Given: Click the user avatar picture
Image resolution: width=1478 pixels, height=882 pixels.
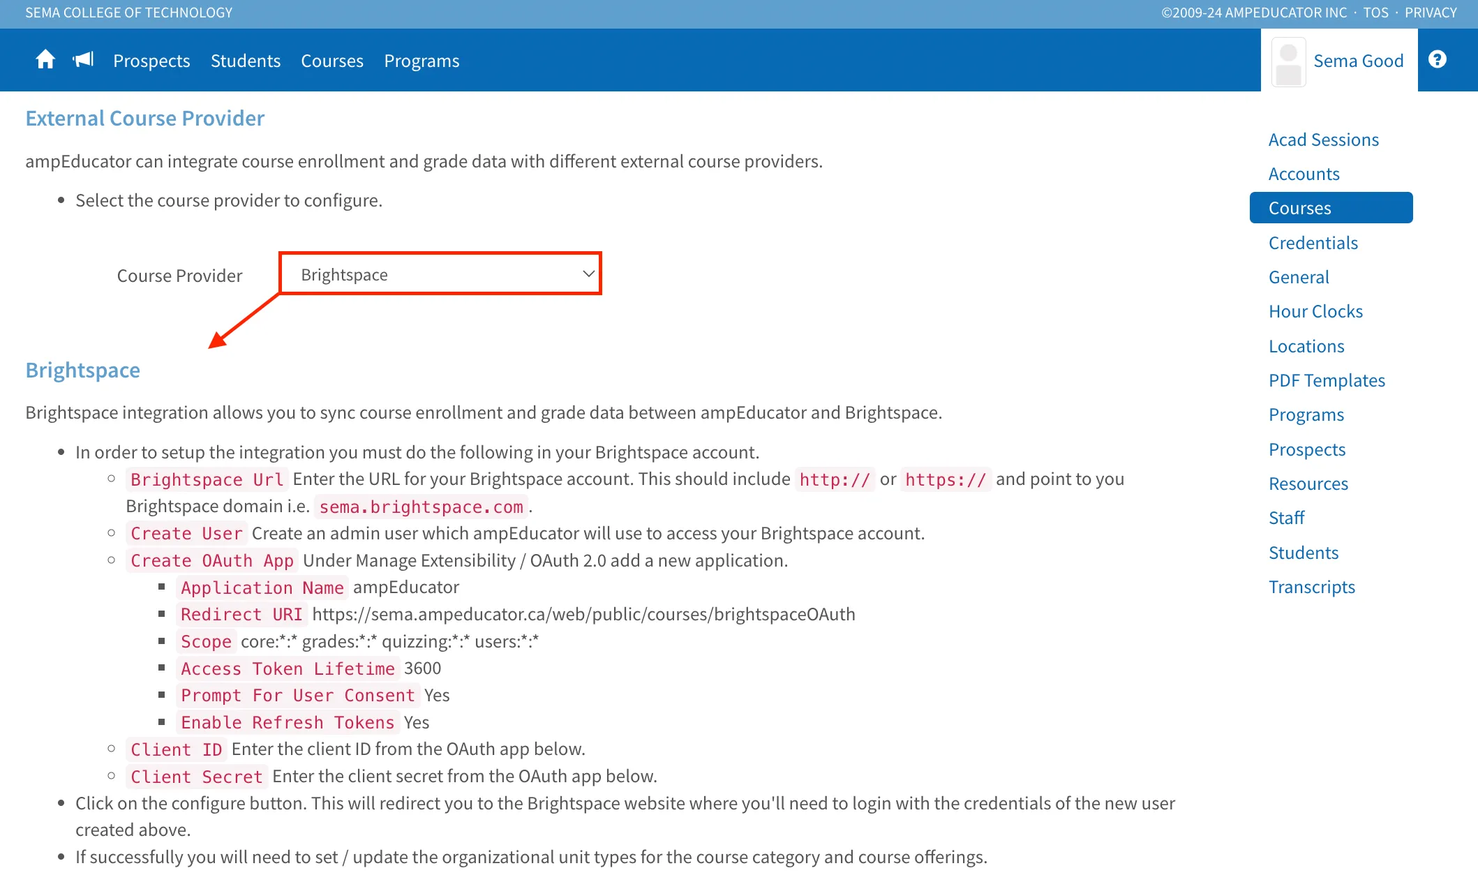Looking at the screenshot, I should pos(1288,62).
